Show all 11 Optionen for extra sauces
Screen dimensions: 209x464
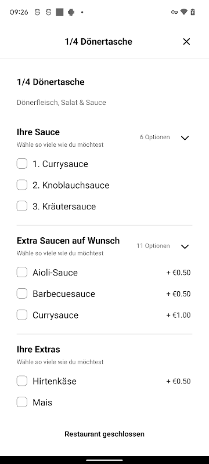(153, 245)
